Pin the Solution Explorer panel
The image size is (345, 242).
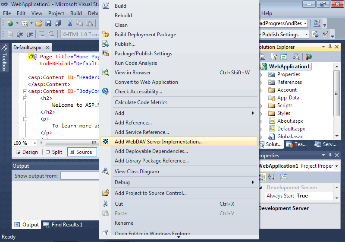point(330,47)
